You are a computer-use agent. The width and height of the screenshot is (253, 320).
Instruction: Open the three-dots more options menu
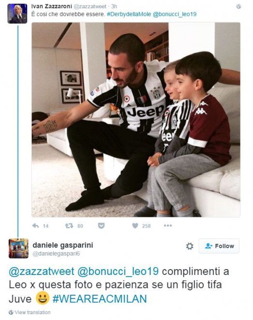[x=168, y=225]
